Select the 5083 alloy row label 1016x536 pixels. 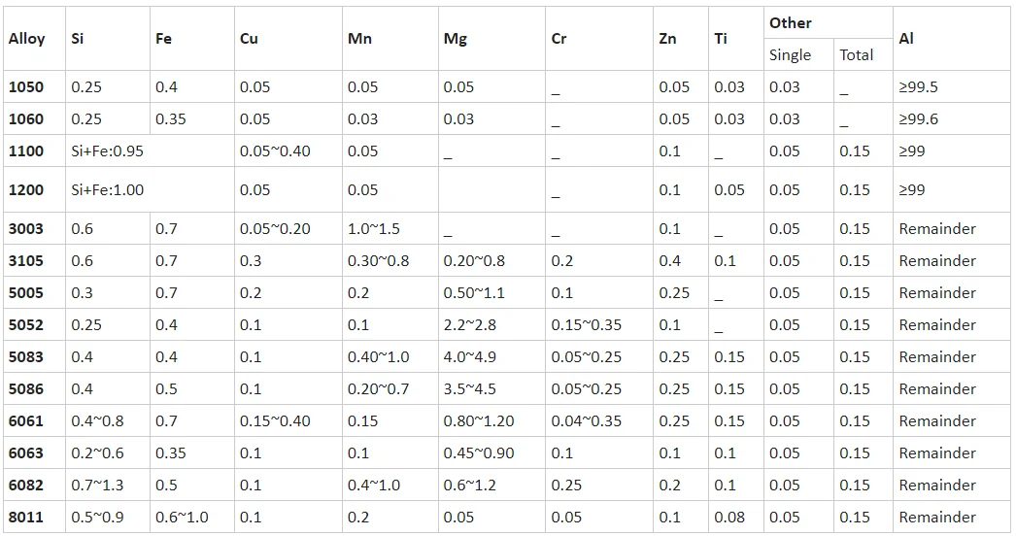(26, 357)
